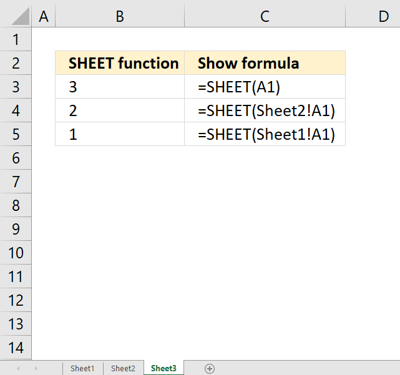
Task: Select the active Sheet3 tab
Action: (x=163, y=368)
